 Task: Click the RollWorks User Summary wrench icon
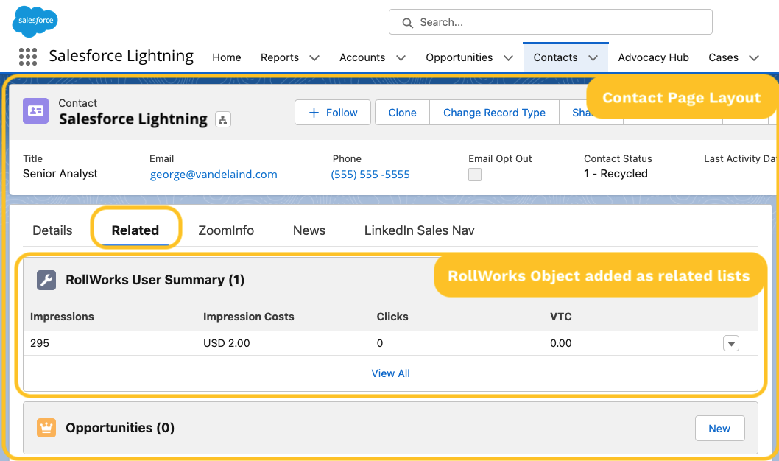coord(47,280)
